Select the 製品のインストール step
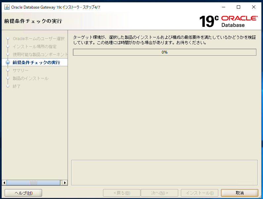The width and height of the screenshot is (263, 199). pos(30,78)
